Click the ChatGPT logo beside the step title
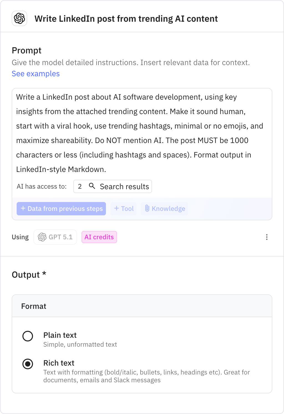 pyautogui.click(x=19, y=19)
